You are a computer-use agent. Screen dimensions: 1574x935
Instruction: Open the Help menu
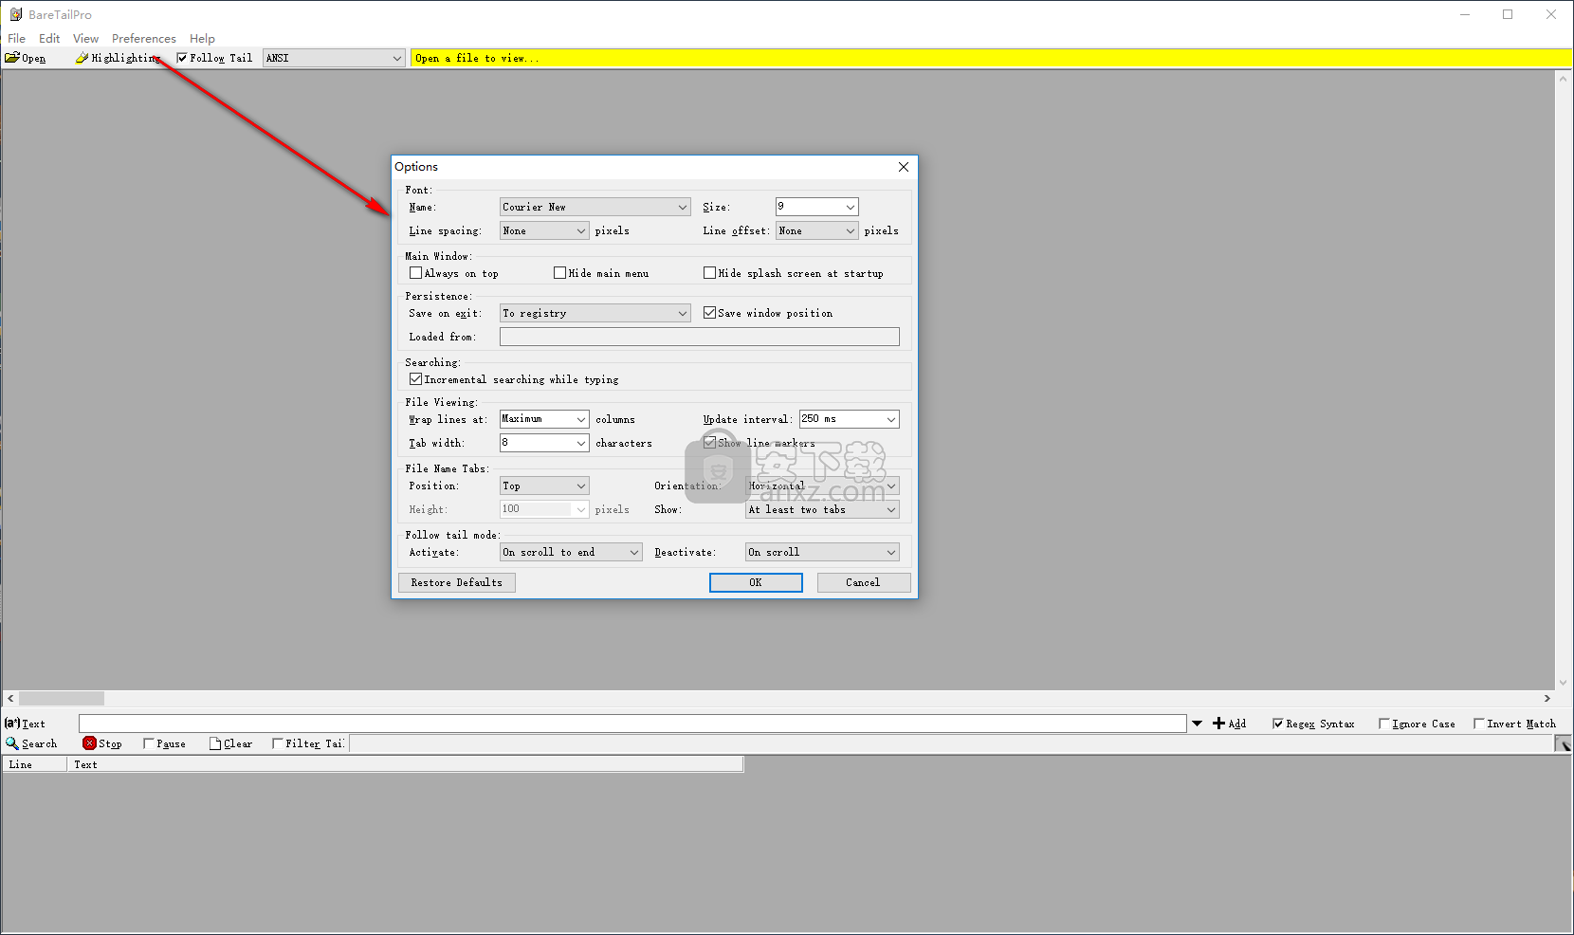(202, 39)
